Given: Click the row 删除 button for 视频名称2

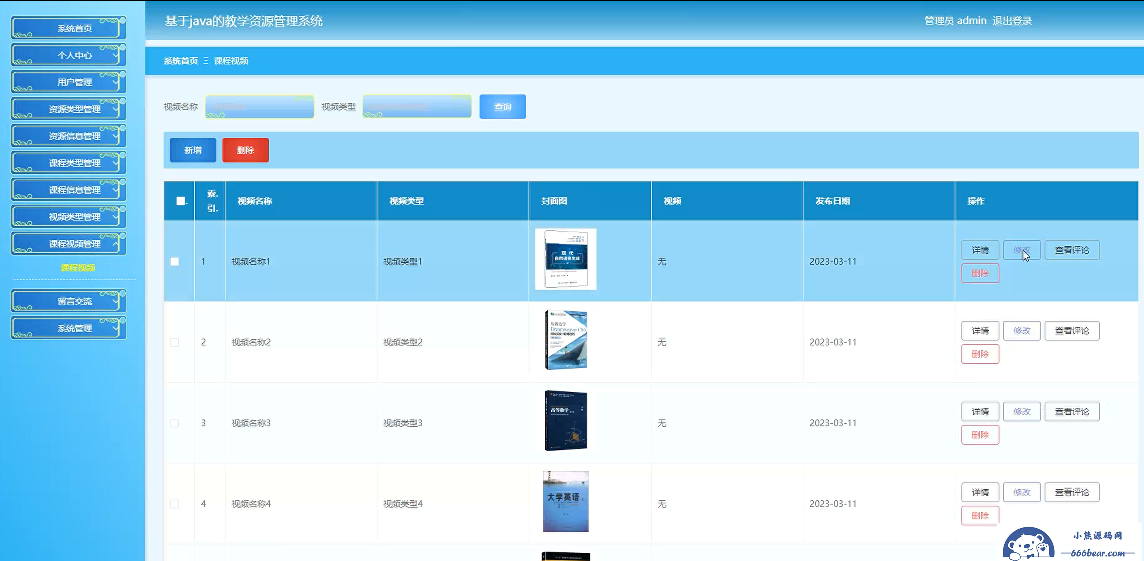Looking at the screenshot, I should pyautogui.click(x=980, y=354).
